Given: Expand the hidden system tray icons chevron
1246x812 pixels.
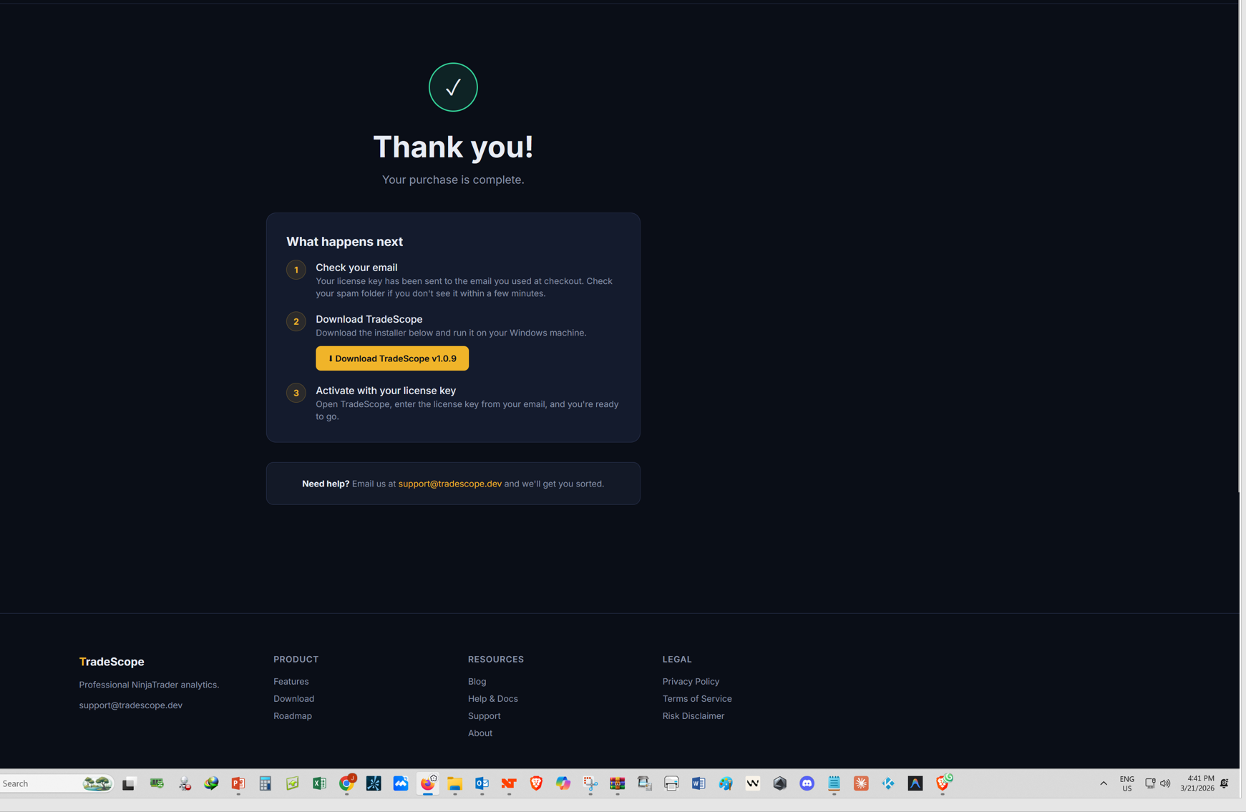Looking at the screenshot, I should click(x=1104, y=783).
